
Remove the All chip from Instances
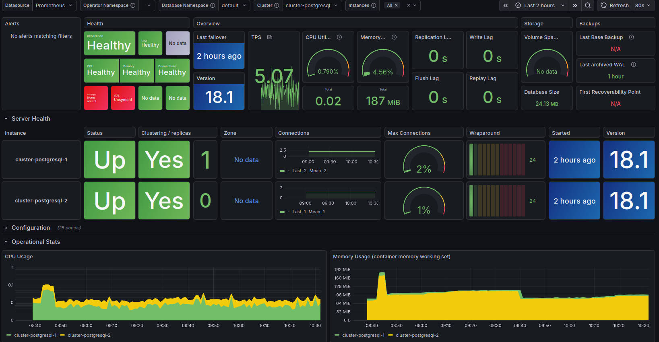tap(396, 5)
